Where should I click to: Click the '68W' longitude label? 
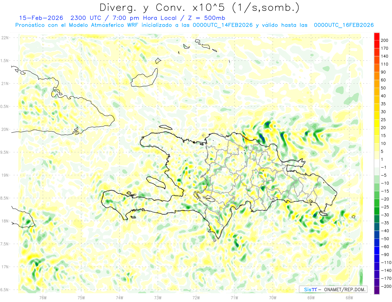tap(349, 297)
